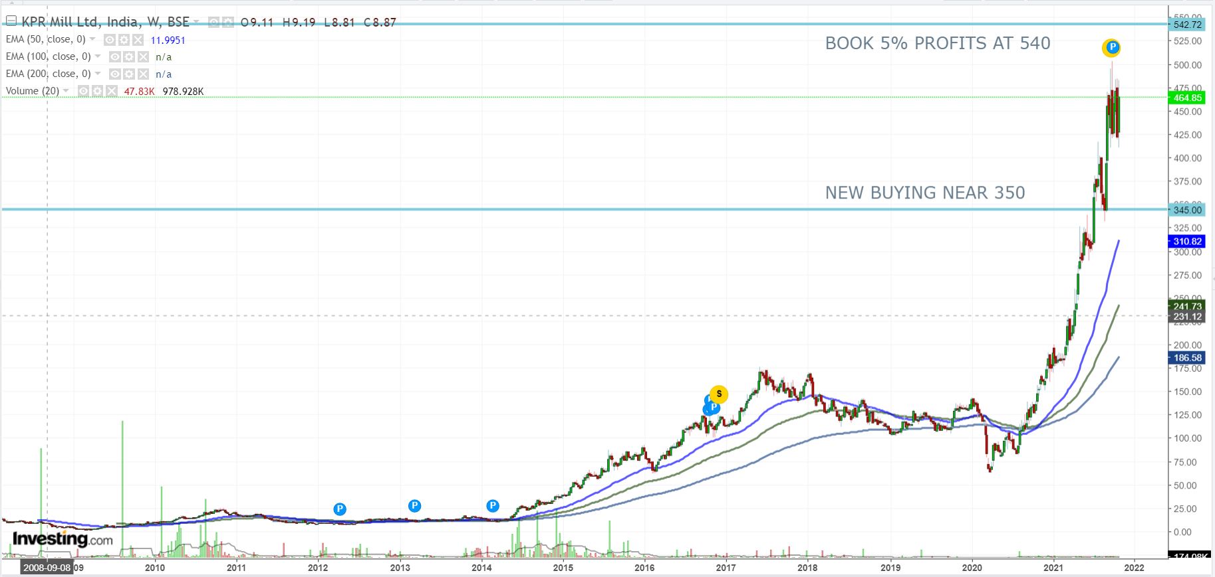Click the blue 310.82 EMA price label
1215x577 pixels.
pos(1188,242)
